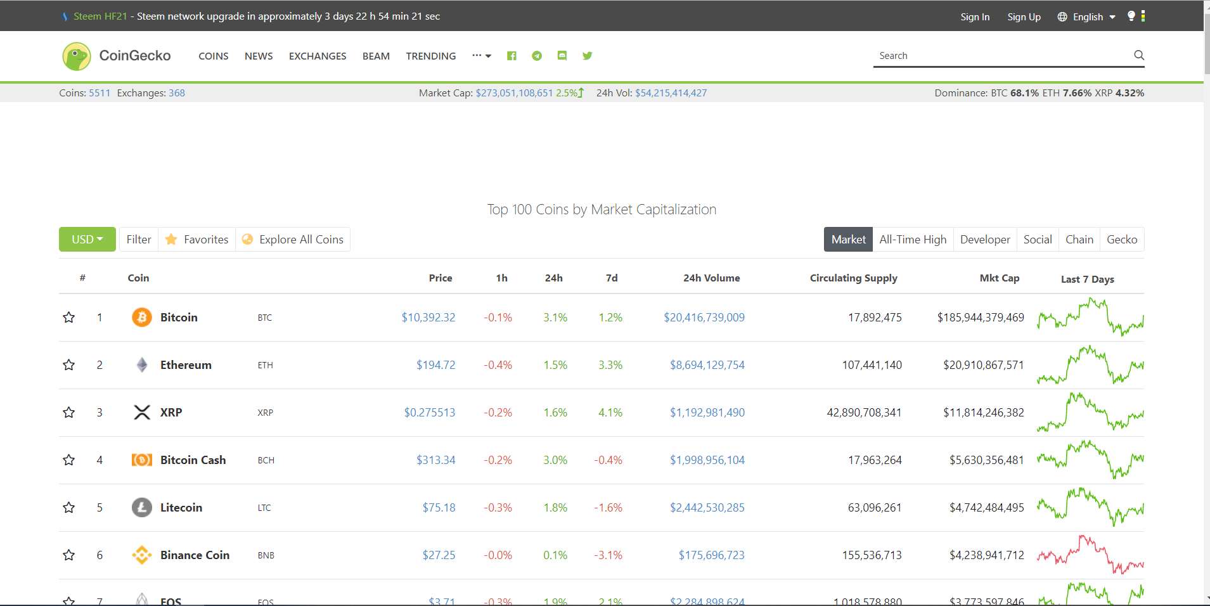Image resolution: width=1210 pixels, height=606 pixels.
Task: Click the Bitcoin coin logo
Action: click(x=142, y=317)
